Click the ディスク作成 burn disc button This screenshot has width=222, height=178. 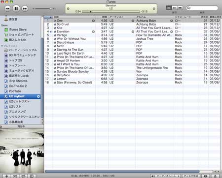tap(191, 176)
